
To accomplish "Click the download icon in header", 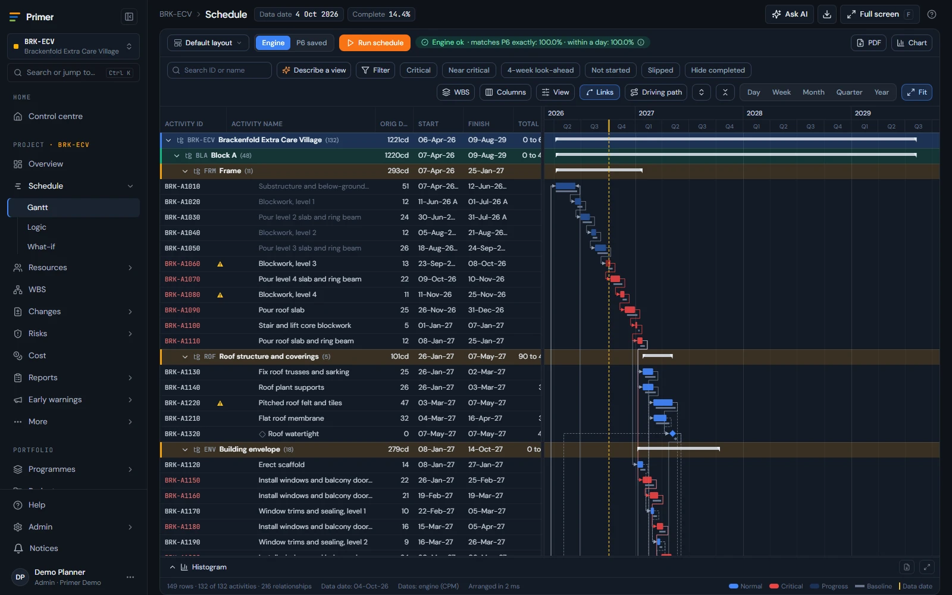I will 827,14.
